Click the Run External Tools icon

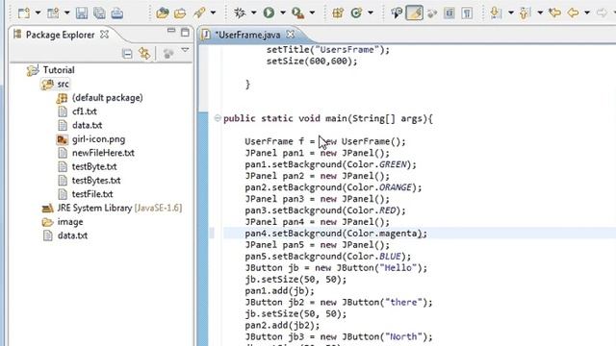coord(298,12)
